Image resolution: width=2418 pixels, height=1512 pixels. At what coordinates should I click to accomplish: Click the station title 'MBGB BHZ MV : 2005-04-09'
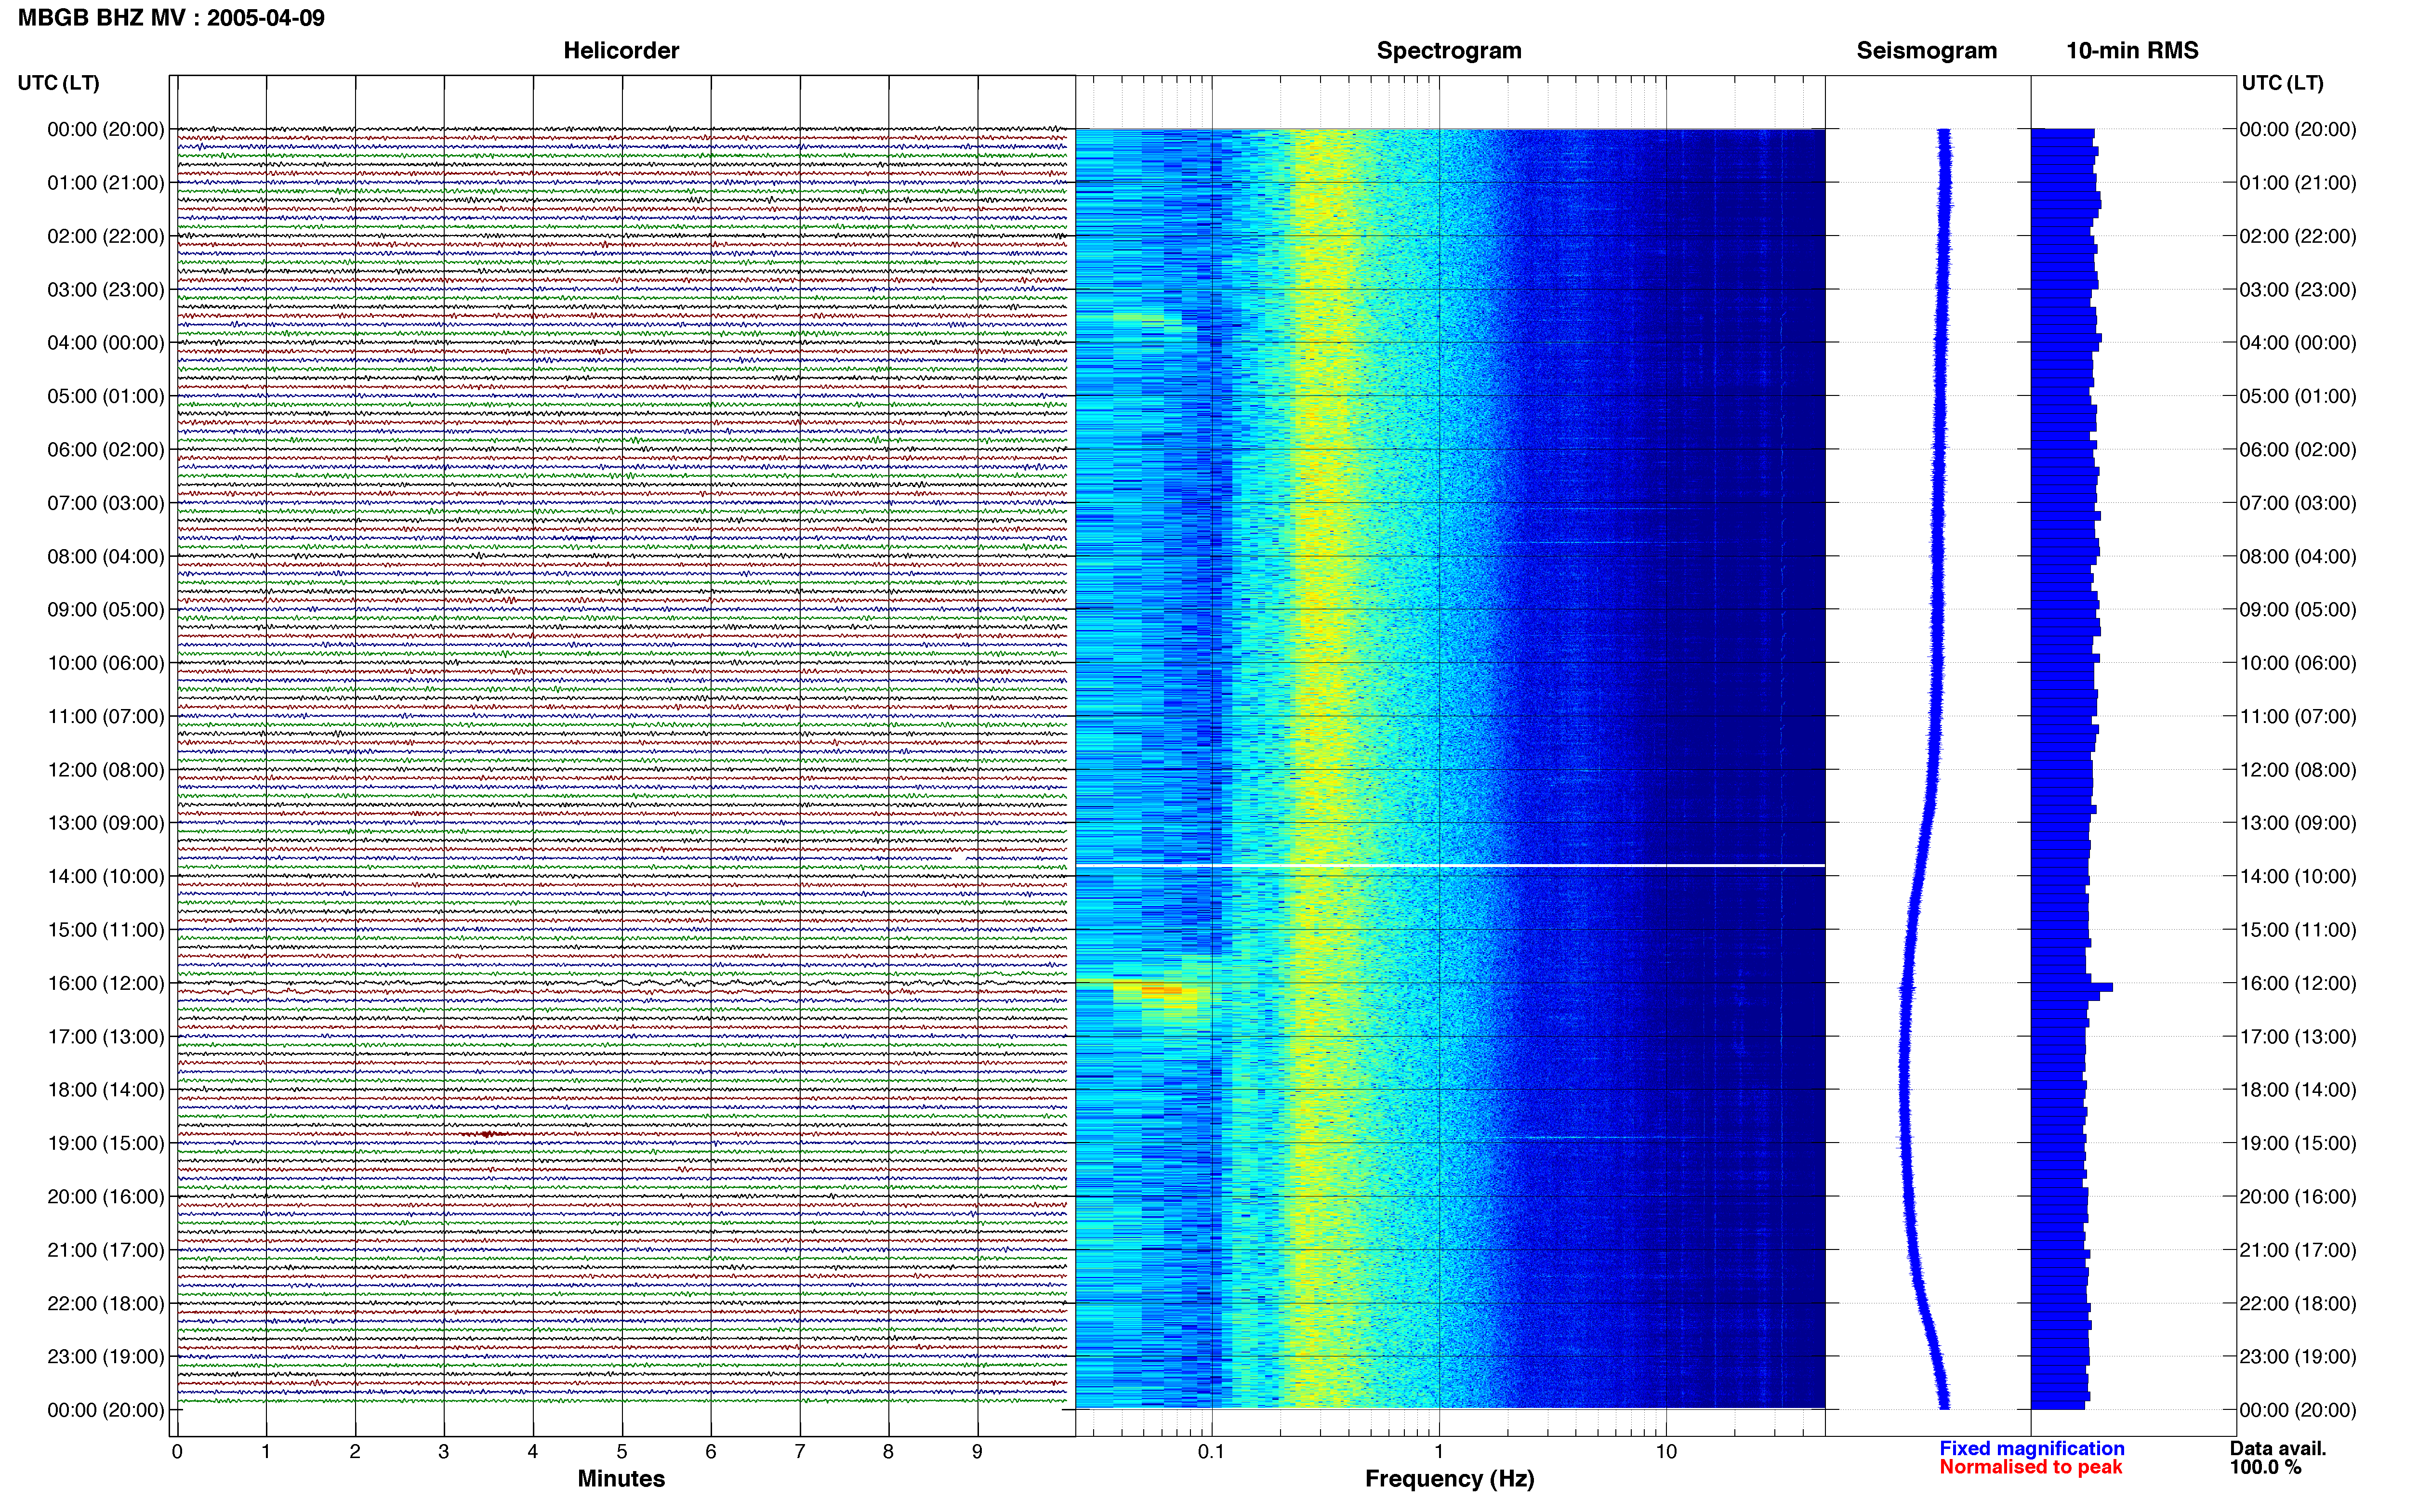(171, 18)
